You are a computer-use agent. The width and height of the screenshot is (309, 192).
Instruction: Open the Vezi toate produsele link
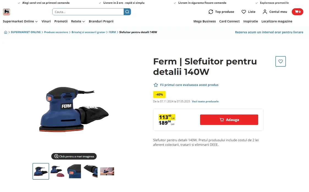205,101
